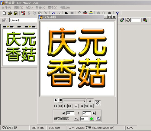Click the loop count arrow icon
Viewport: 151px width, 131px height.
point(128,20)
